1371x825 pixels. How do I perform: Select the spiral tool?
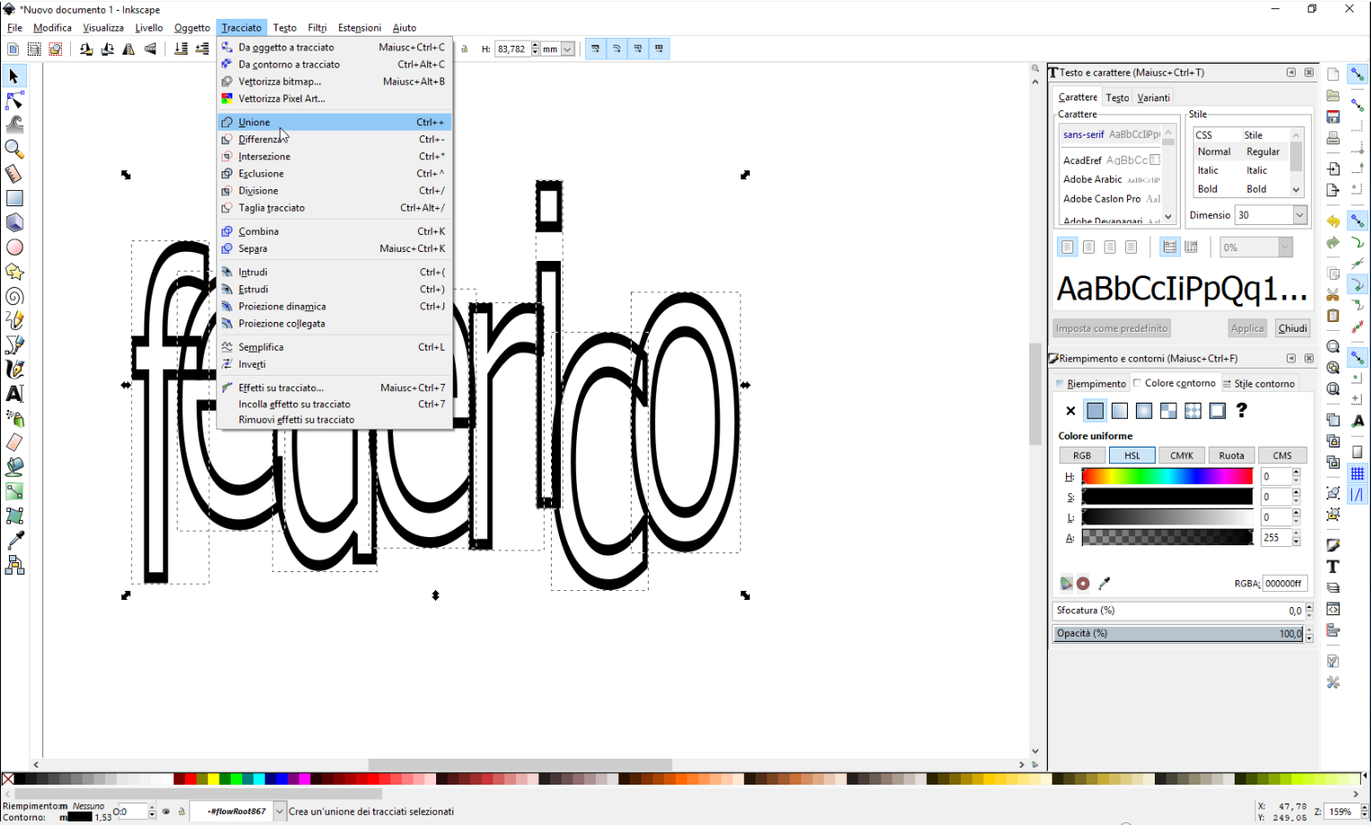click(x=14, y=296)
